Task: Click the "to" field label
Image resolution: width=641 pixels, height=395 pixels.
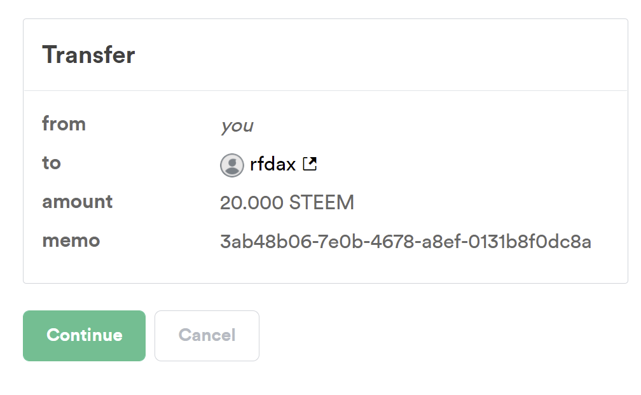Action: click(52, 163)
